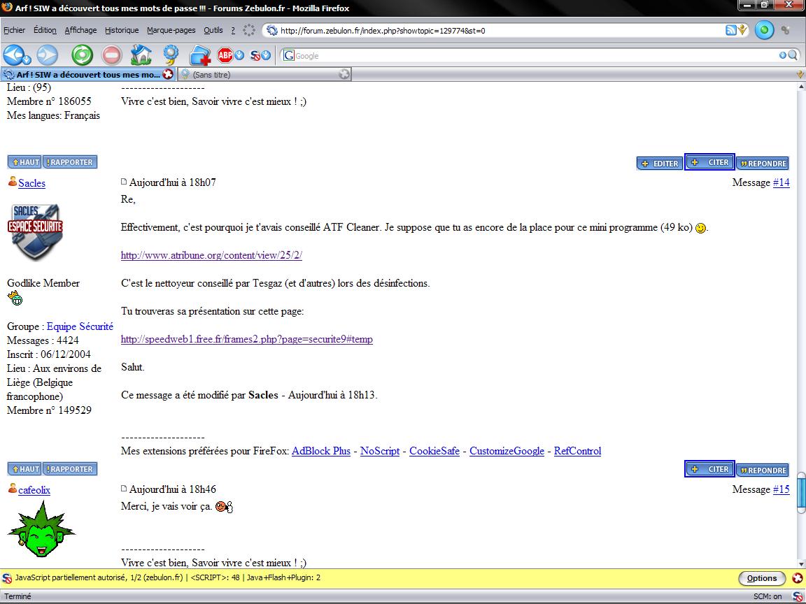Open the Marque-pages menu
The height and width of the screenshot is (604, 806).
tap(171, 30)
